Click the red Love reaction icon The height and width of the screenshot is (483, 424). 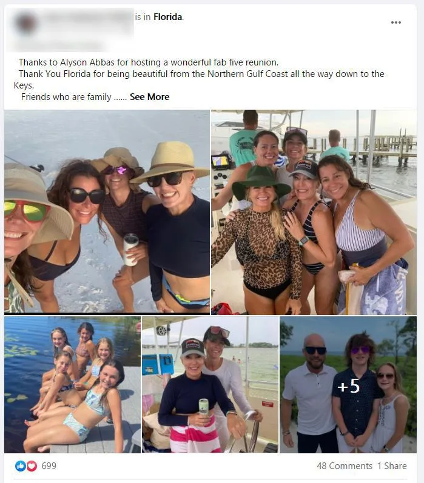pos(32,466)
